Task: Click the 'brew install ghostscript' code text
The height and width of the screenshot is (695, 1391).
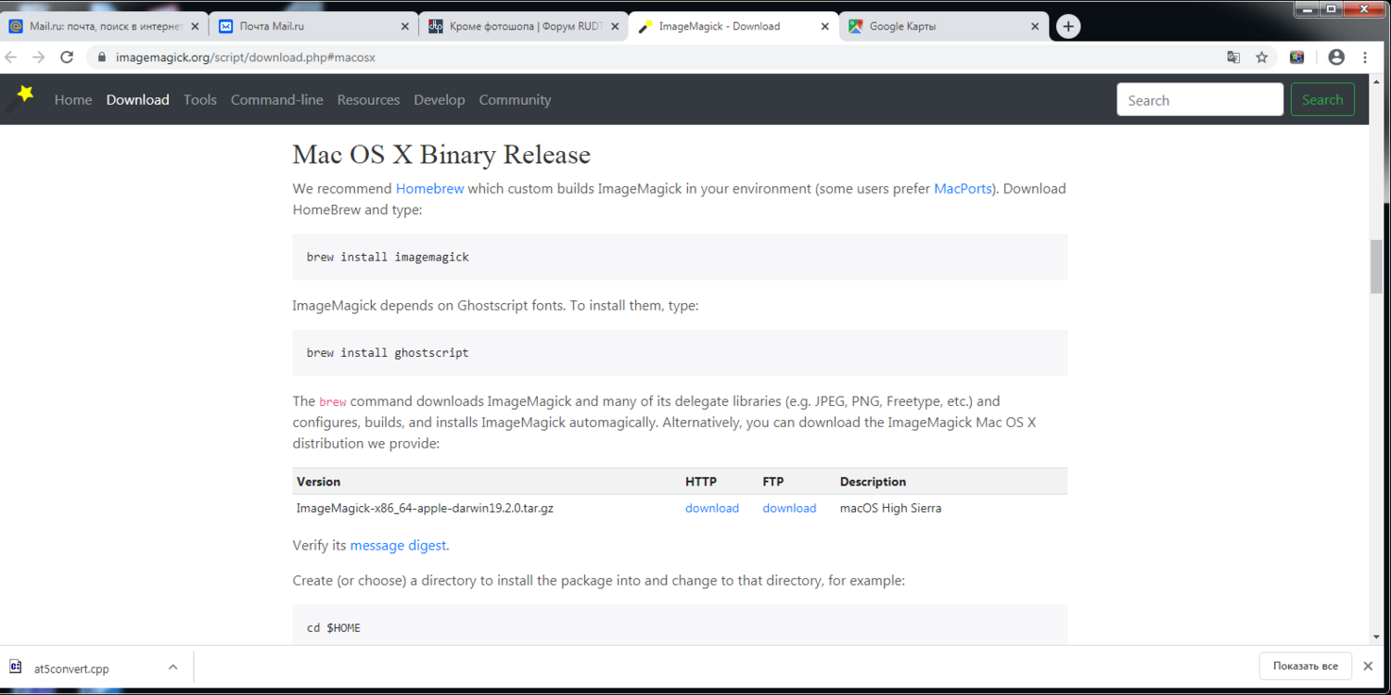Action: tap(388, 353)
